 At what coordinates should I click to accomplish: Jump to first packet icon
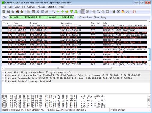(x=71, y=11)
